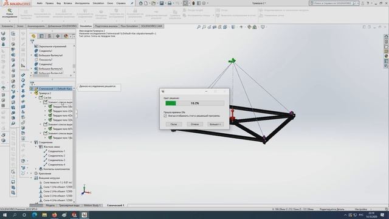Click the View settings monitor icon
This screenshot has width=389, height=219.
click(x=263, y=27)
